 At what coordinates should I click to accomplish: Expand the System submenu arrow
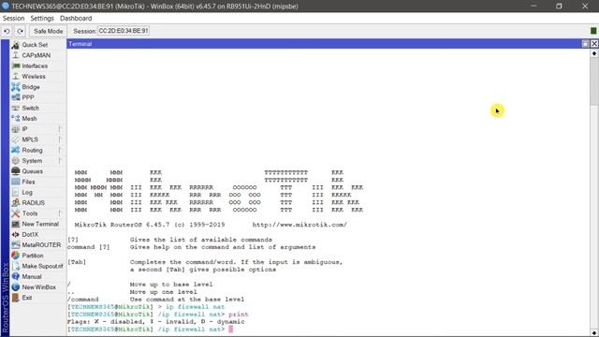pyautogui.click(x=60, y=161)
